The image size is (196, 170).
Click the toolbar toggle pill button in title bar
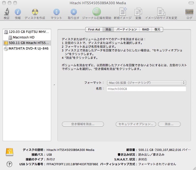point(191,3)
